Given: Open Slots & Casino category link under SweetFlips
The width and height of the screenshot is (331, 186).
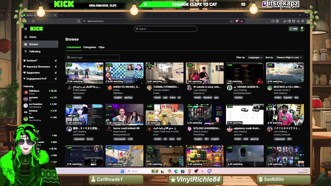Looking at the screenshot, I should (200, 131).
